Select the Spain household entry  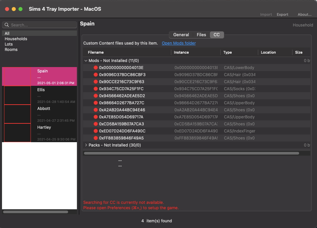coord(39,76)
